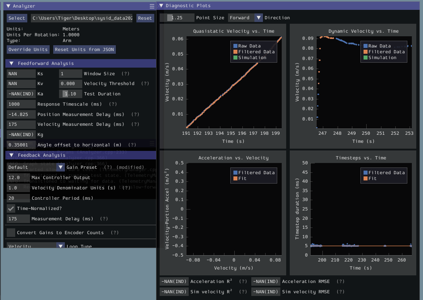Click Select to choose a data file
423x300 pixels.
(x=17, y=18)
